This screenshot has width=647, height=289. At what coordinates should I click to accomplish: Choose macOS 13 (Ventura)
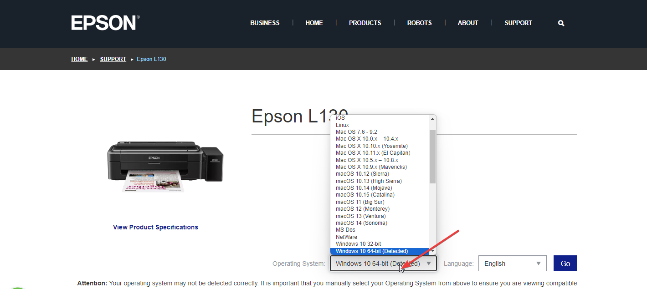(380, 216)
